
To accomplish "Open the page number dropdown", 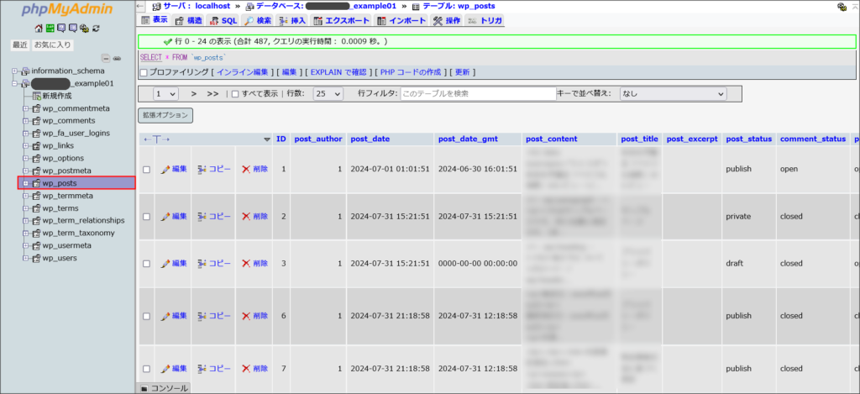I will pos(166,94).
